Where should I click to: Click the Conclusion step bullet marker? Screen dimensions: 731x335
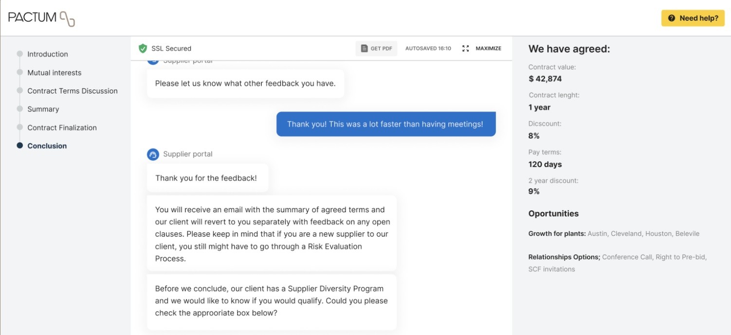[20, 146]
